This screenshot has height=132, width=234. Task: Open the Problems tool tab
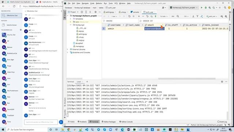click(x=82, y=122)
